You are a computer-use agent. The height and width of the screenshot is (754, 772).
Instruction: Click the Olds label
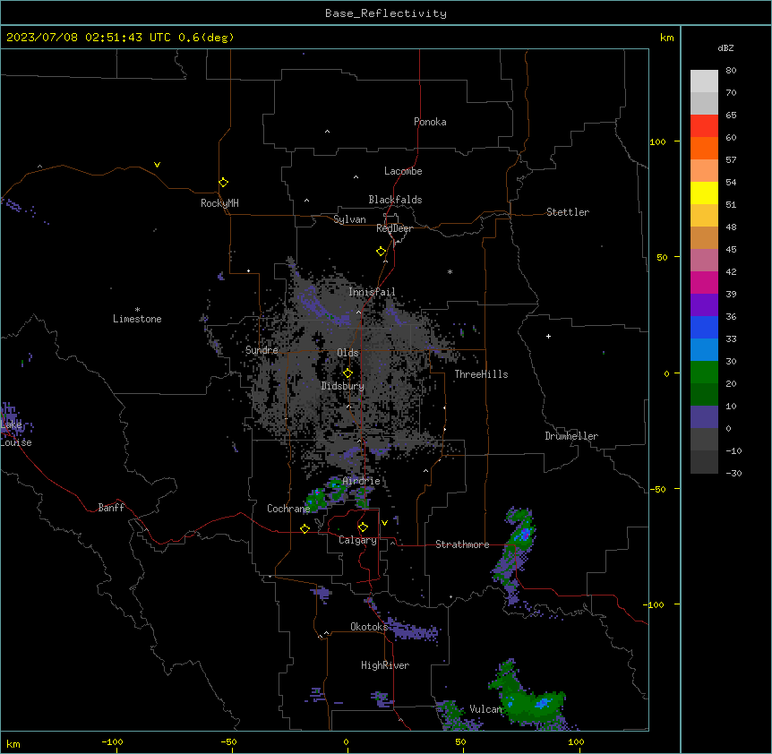coord(347,353)
